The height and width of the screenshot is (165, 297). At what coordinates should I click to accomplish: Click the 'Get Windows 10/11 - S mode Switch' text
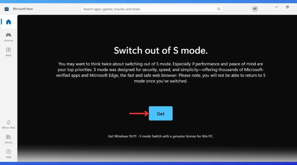pos(161,136)
